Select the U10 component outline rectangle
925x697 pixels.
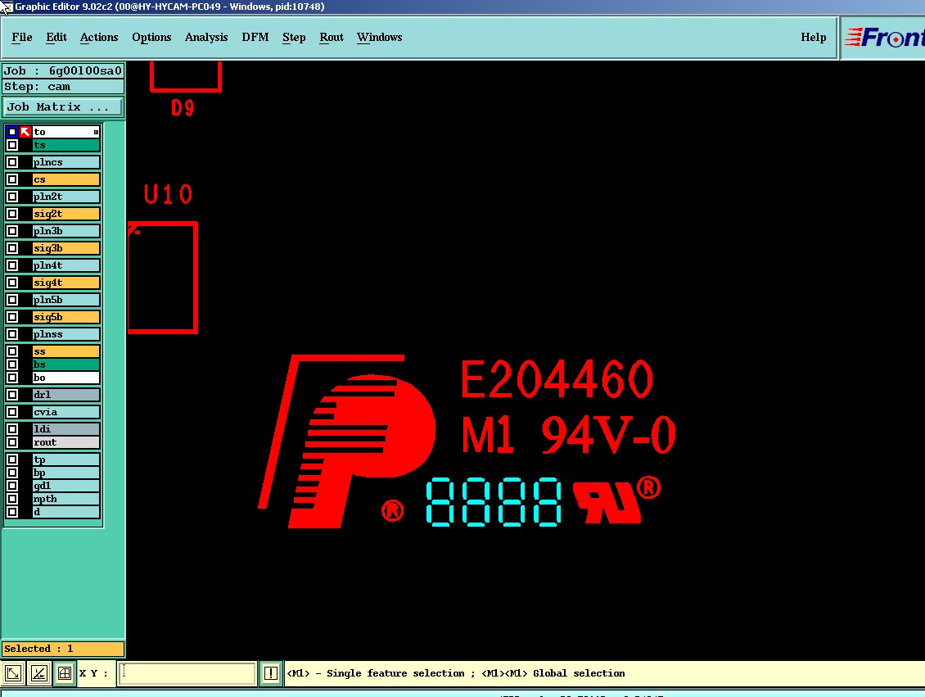pos(162,278)
